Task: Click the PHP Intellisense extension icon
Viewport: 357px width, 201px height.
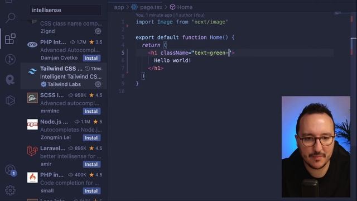Action: click(x=32, y=45)
